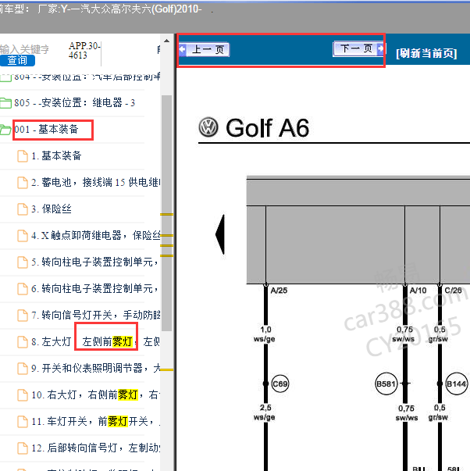This screenshot has width=470, height=471.
Task: Click the scroll-up arrow of the tree panel
Action: pyautogui.click(x=166, y=41)
